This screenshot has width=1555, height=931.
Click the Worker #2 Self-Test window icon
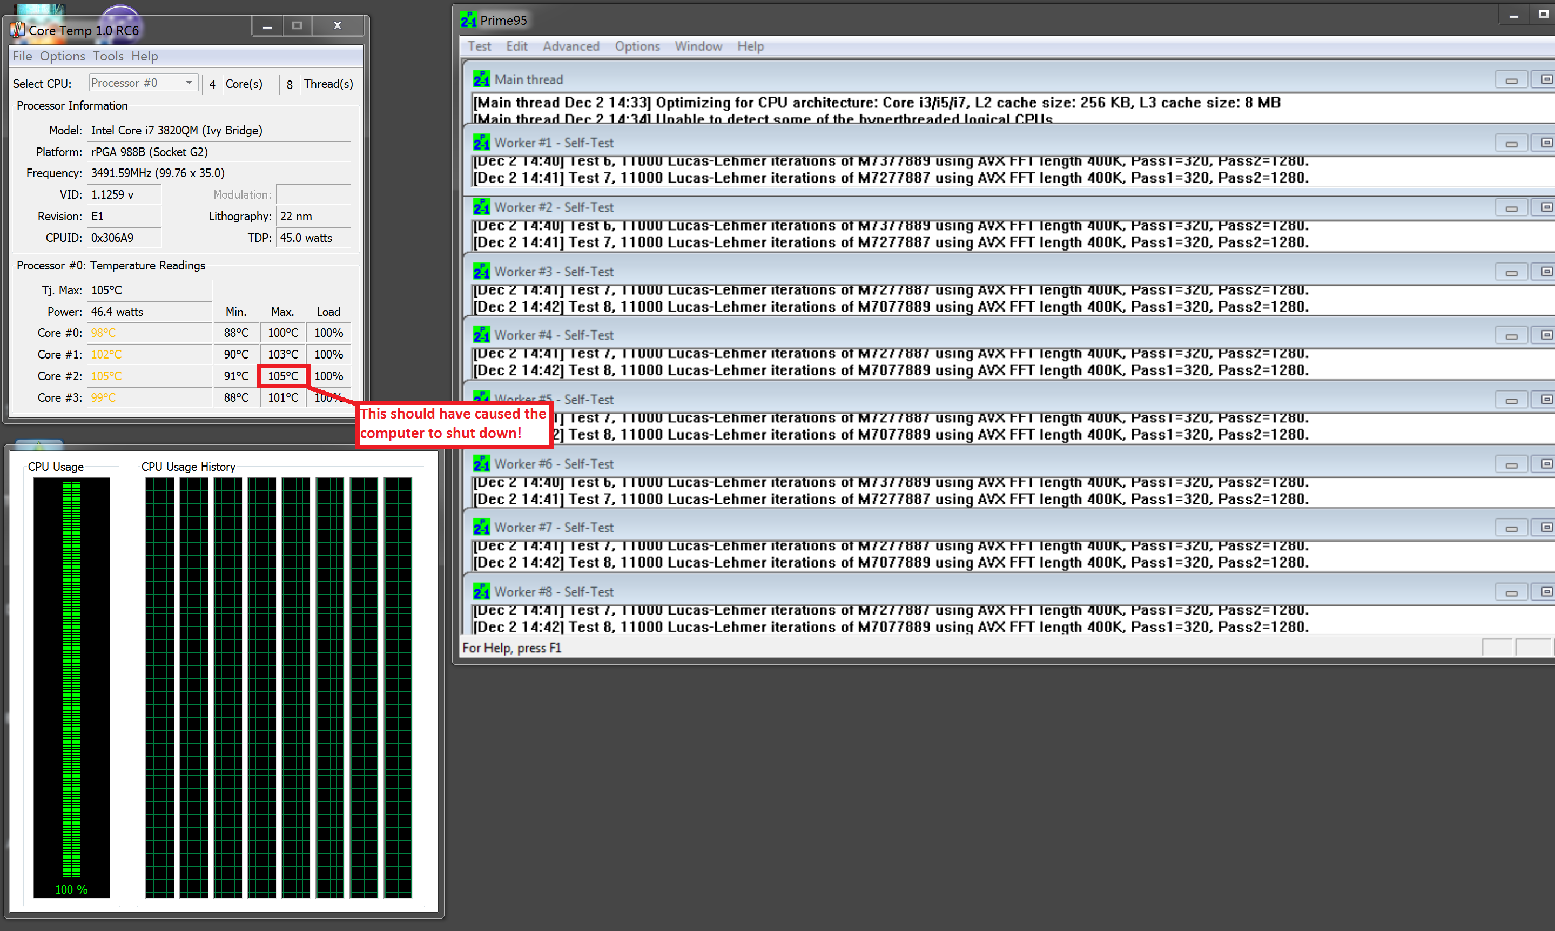coord(481,207)
